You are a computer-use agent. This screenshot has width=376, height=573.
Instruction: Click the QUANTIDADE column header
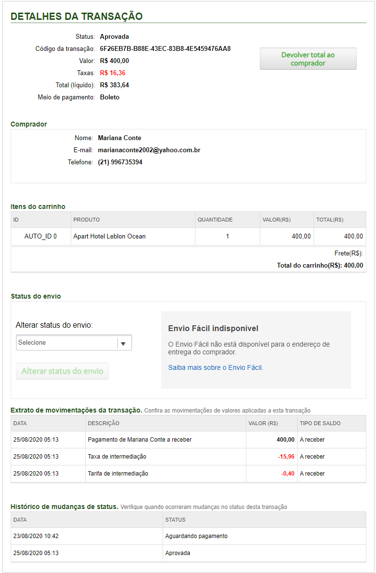[x=215, y=220]
